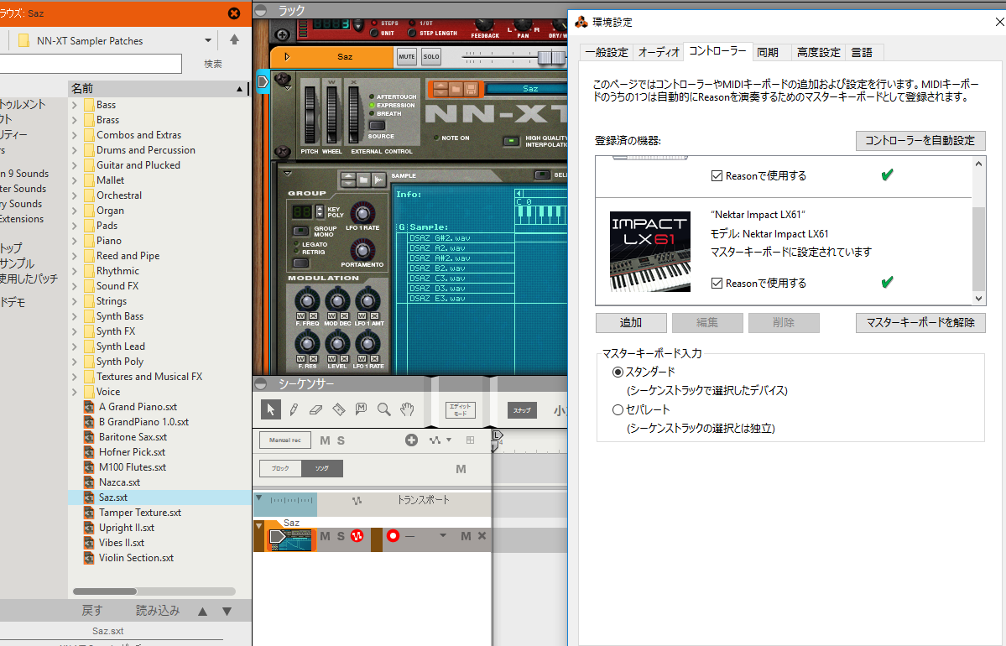Image resolution: width=1006 pixels, height=646 pixels.
Task: Click the browse sample folder icon in NN-XT
Action: click(x=363, y=180)
